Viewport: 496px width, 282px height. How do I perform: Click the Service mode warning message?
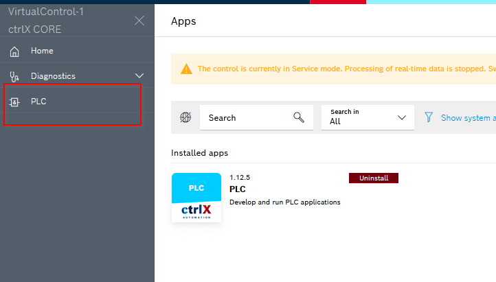[347, 69]
